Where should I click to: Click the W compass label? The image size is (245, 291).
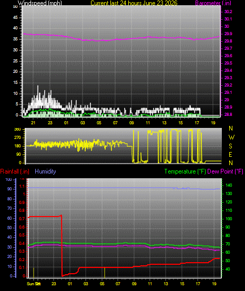pyautogui.click(x=231, y=137)
